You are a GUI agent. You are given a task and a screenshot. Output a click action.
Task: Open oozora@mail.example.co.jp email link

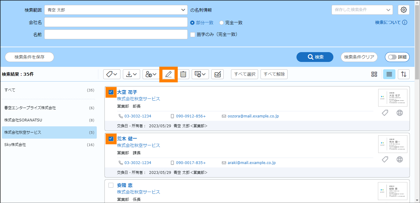253,116
